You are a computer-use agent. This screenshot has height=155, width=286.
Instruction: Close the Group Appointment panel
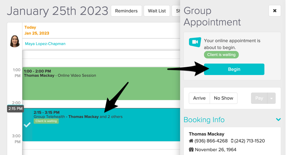click(x=275, y=11)
